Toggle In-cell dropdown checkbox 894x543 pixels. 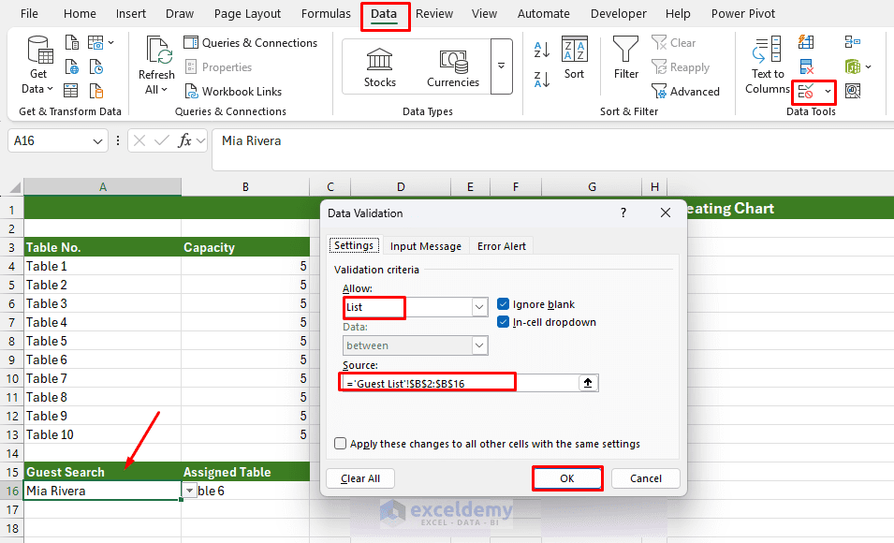(x=503, y=322)
